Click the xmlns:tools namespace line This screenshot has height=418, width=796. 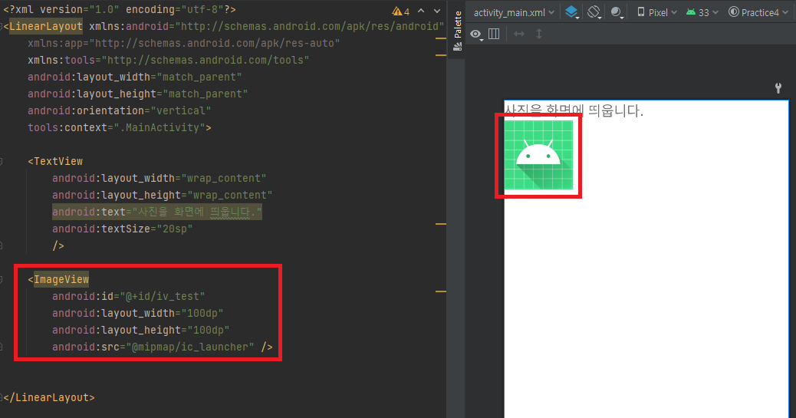click(169, 60)
